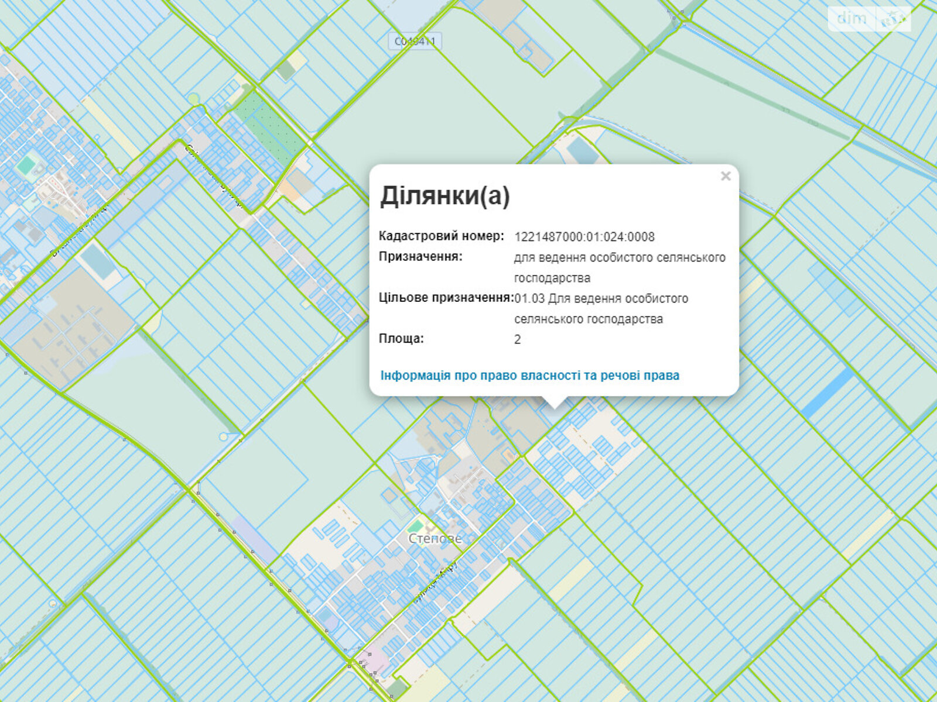The width and height of the screenshot is (937, 702).
Task: Click the Степове village label
Action: click(x=435, y=539)
